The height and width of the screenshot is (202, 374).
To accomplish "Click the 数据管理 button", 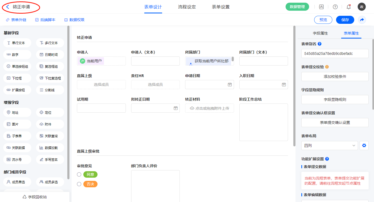I will [x=297, y=7].
